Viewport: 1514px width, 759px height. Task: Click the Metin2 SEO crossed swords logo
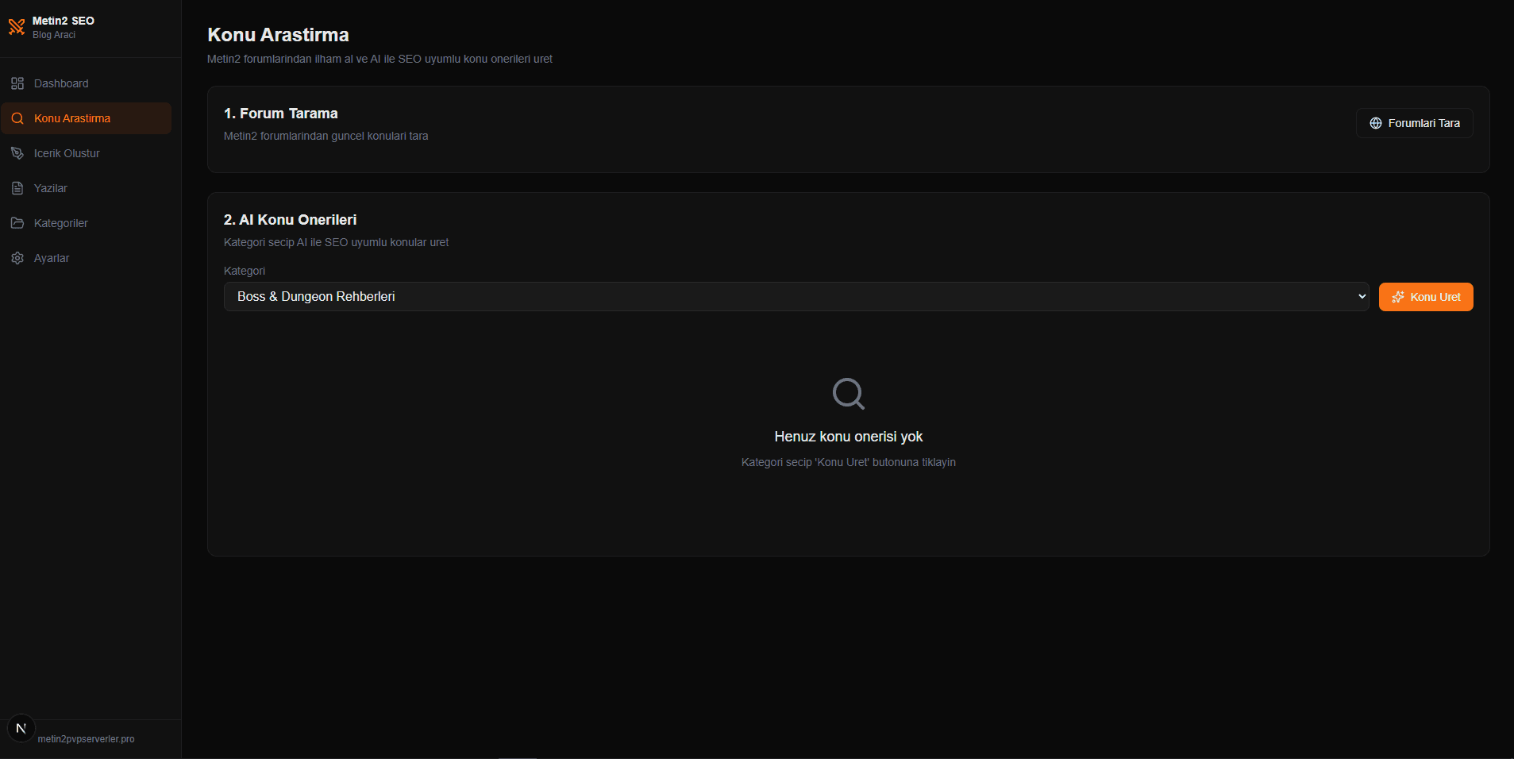tap(17, 27)
